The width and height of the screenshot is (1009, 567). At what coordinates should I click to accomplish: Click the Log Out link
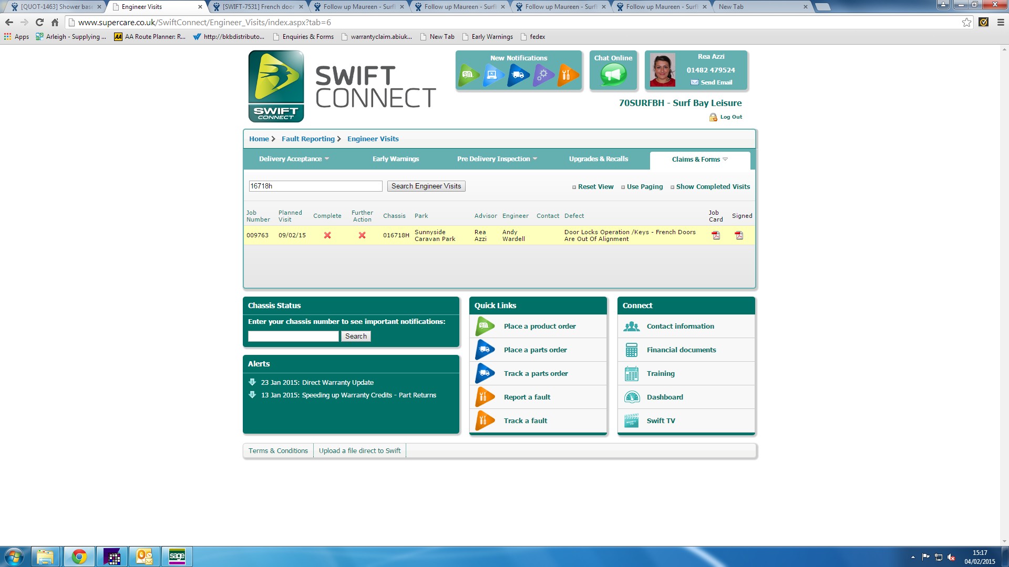click(x=730, y=117)
